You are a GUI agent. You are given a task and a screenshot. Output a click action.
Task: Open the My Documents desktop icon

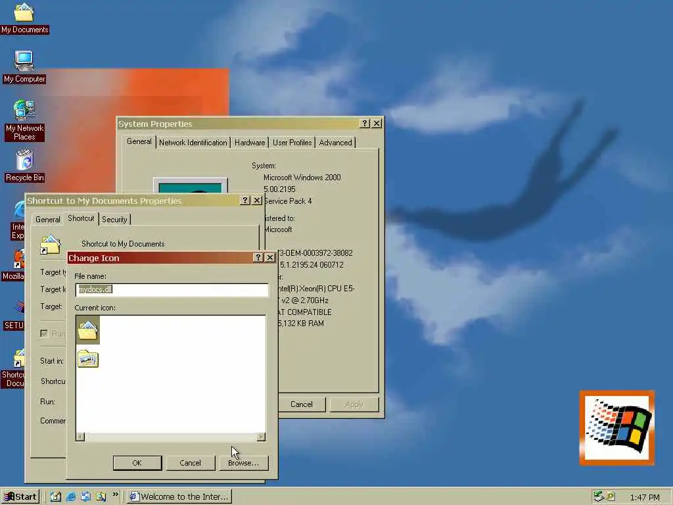pyautogui.click(x=24, y=18)
